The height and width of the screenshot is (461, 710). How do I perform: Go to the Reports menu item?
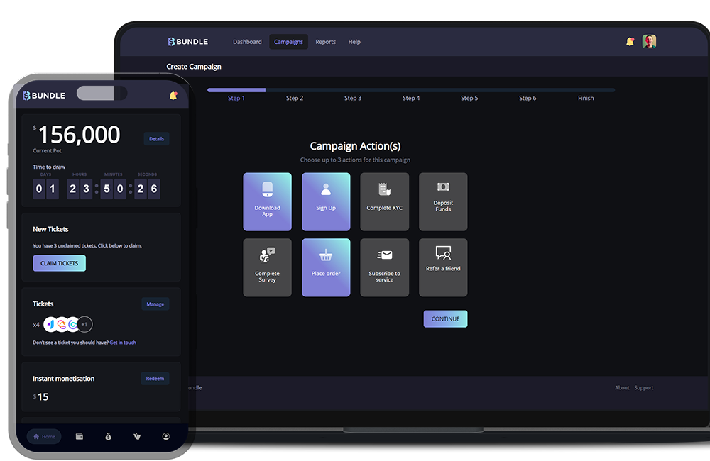point(325,42)
